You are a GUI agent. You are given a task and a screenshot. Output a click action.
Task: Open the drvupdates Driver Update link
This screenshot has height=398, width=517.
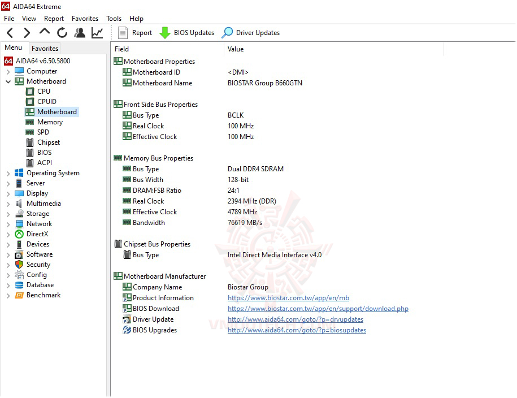(296, 319)
